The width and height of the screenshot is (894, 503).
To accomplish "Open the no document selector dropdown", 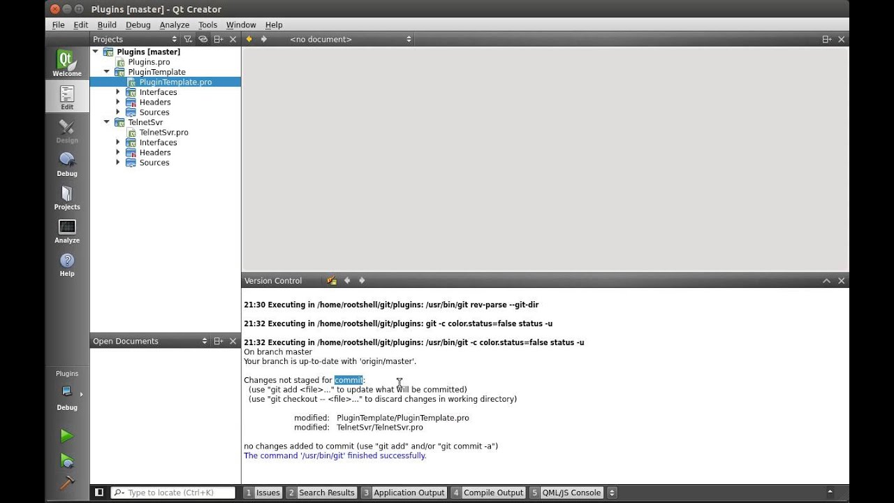I will (x=351, y=39).
